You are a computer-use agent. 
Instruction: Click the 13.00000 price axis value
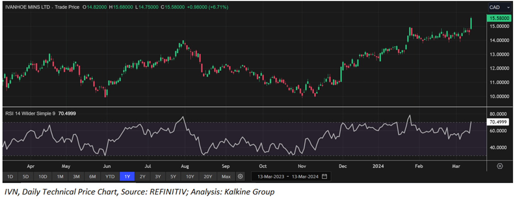[x=499, y=54]
